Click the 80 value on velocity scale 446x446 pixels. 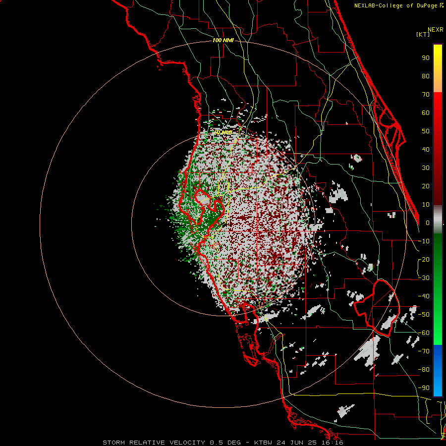tap(426, 76)
